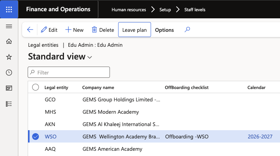Open Recent clock icon

point(9,73)
